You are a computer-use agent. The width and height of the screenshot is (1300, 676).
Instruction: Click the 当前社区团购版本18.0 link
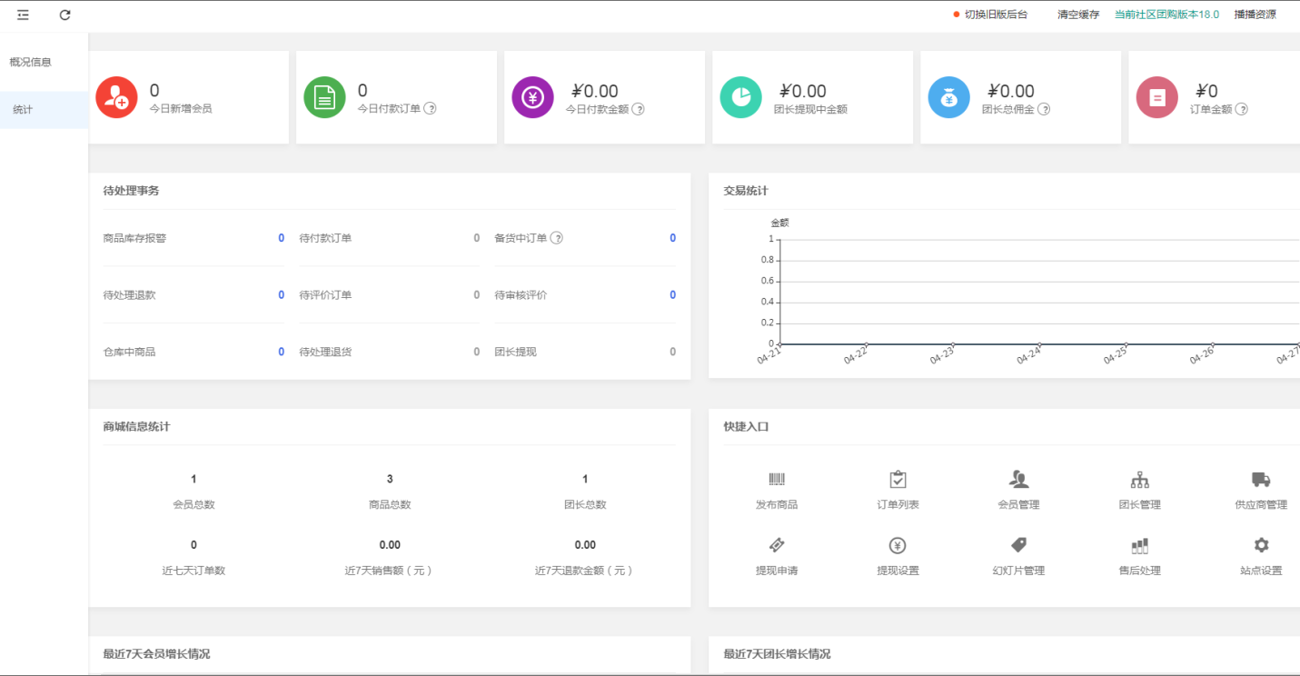(x=1166, y=15)
